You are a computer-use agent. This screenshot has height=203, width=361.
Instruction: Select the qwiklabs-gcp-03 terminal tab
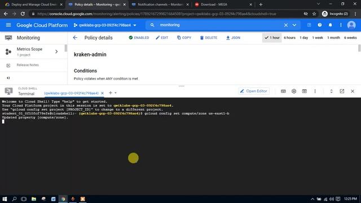71,93
